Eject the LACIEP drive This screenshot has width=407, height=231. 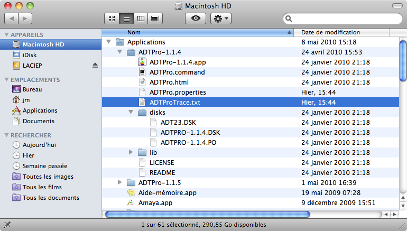[x=95, y=66]
